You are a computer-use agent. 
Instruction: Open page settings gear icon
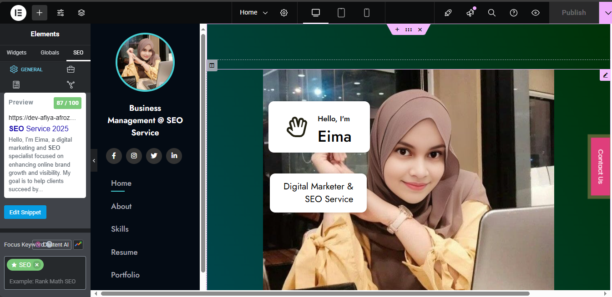pyautogui.click(x=284, y=13)
